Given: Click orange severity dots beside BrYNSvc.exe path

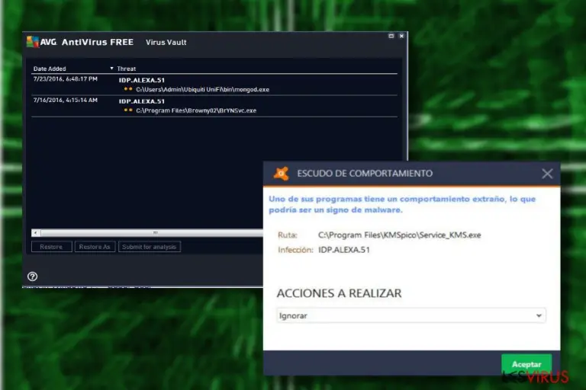Looking at the screenshot, I should point(128,110).
